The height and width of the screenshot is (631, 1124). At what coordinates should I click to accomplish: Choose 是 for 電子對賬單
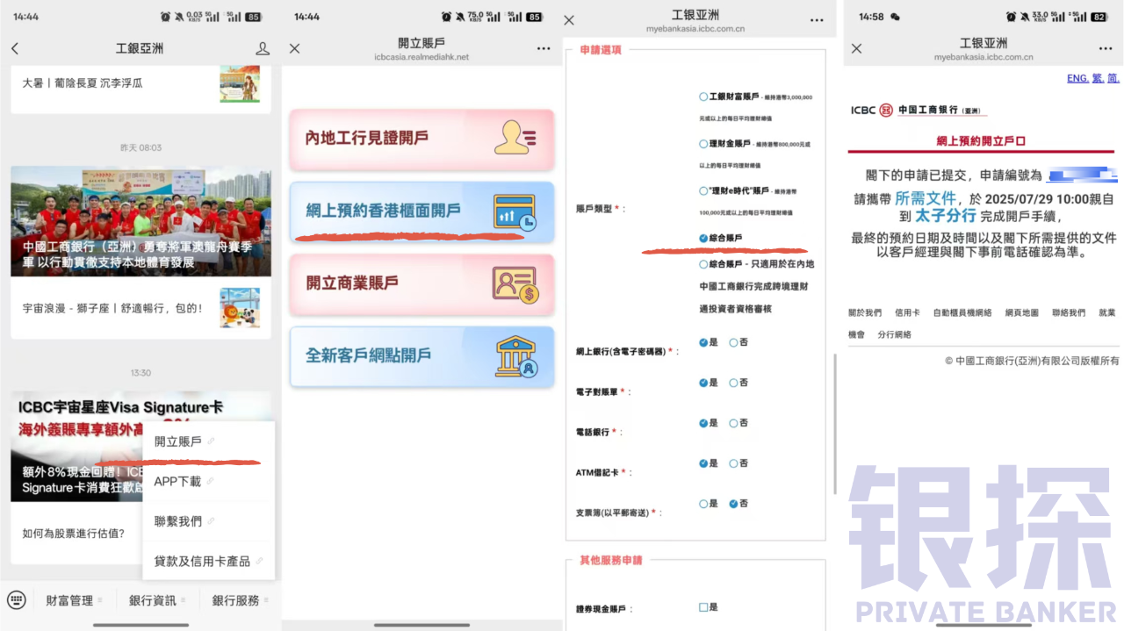(703, 383)
